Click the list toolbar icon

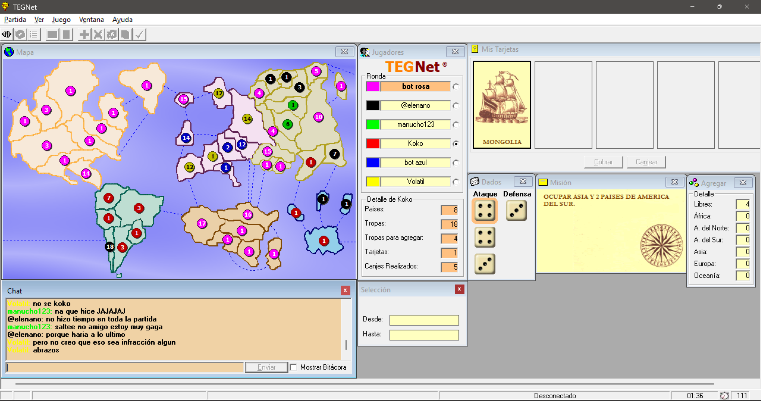point(34,35)
